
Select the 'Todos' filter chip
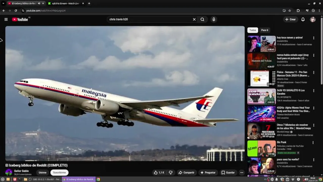point(252,30)
